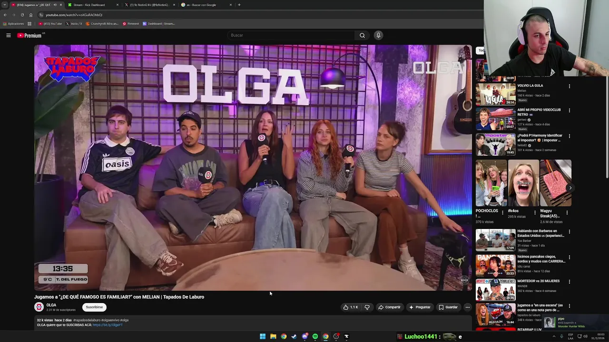Subscribe to OLGA with Suscribirse

(x=94, y=307)
